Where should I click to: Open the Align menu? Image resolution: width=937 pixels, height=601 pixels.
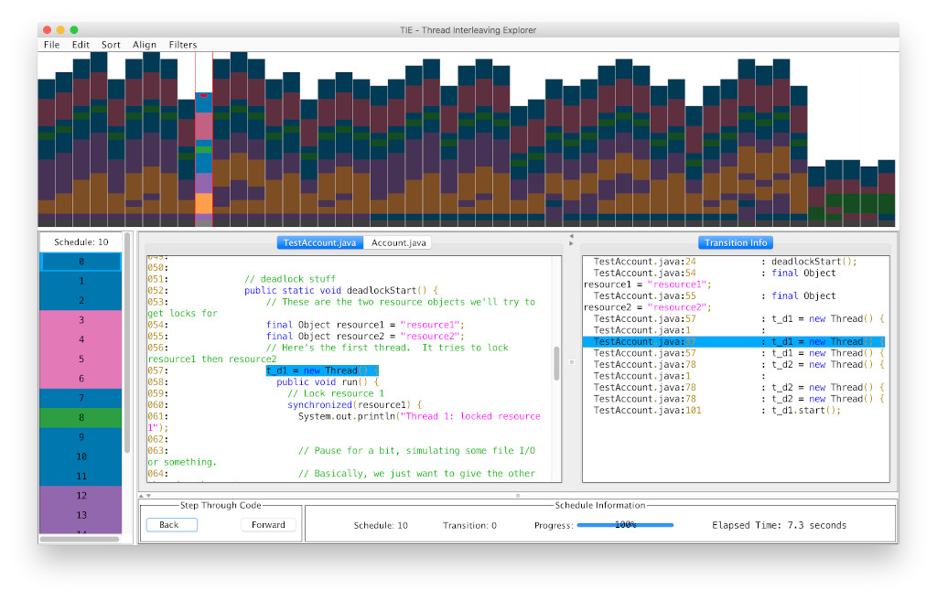[145, 44]
